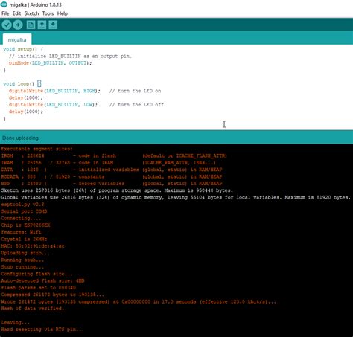Click the Arduino logo in title bar
Viewport: 353px width, 337px height.
(4, 4)
